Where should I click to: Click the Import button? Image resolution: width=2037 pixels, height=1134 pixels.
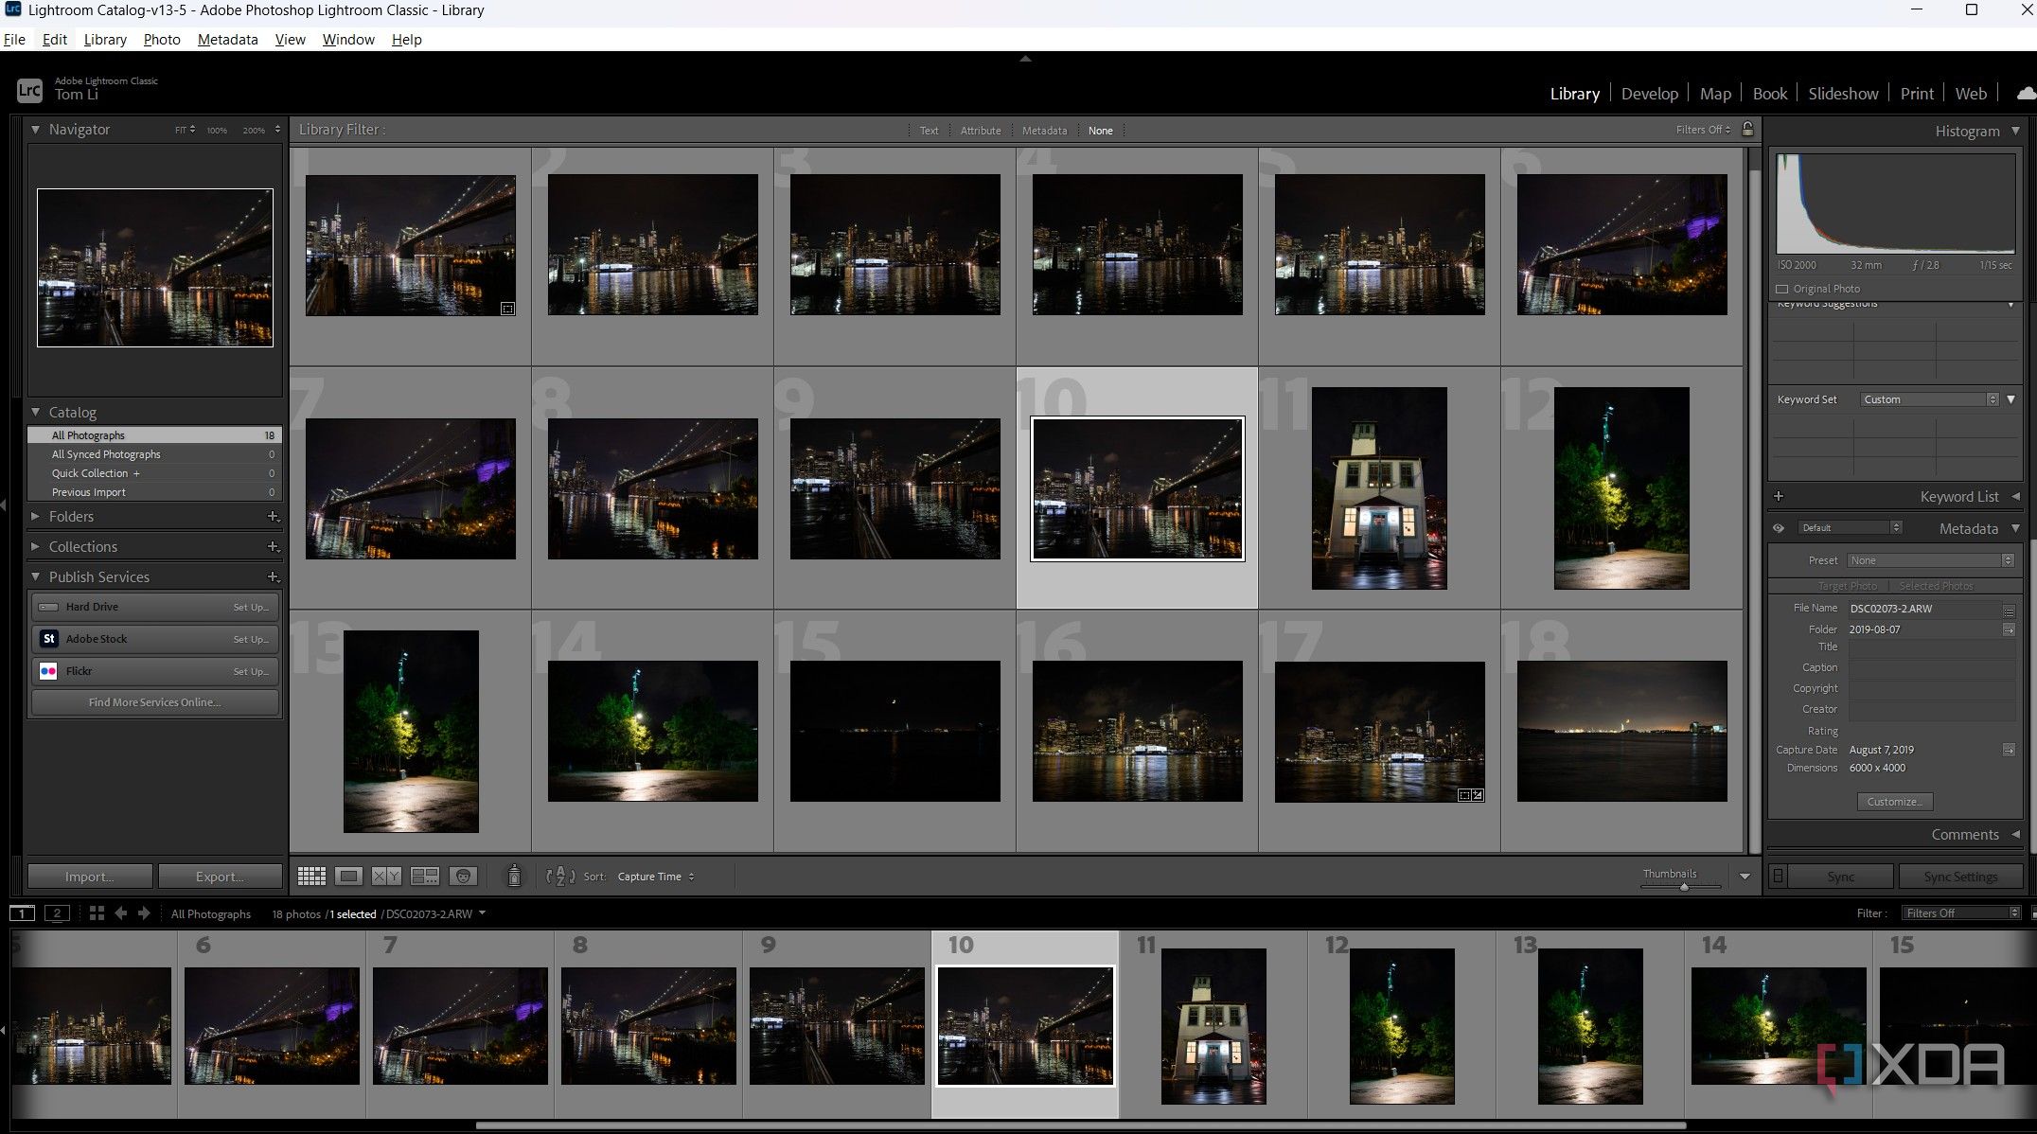pyautogui.click(x=89, y=877)
